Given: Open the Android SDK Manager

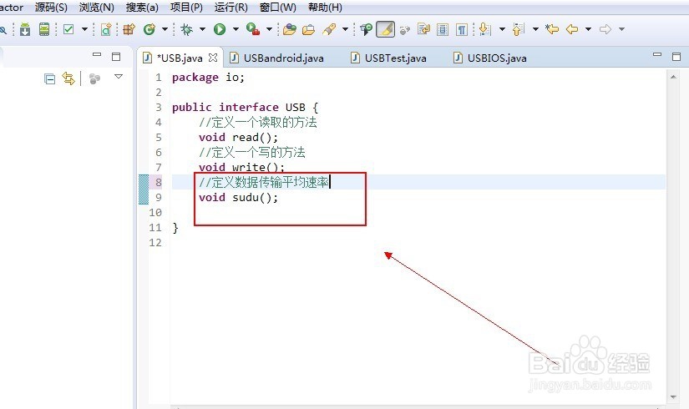Looking at the screenshot, I should (x=25, y=29).
